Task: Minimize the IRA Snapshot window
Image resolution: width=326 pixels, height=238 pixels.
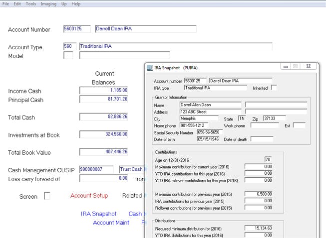Action: [286, 66]
